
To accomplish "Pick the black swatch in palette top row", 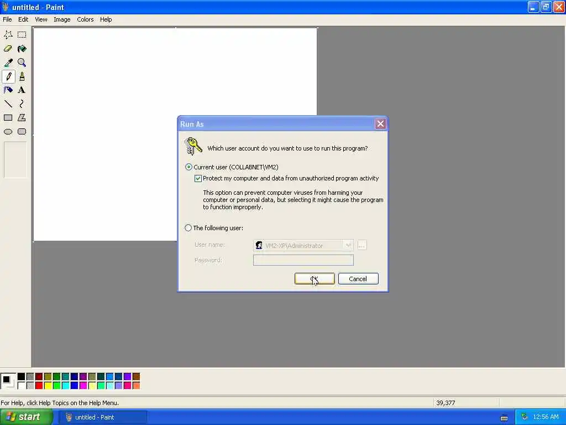I will pyautogui.click(x=22, y=377).
